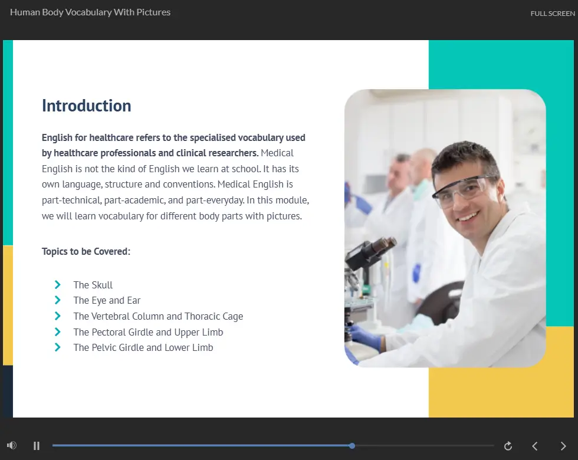
Task: Select 'The Eye and Ear' topic text
Action: [107, 300]
